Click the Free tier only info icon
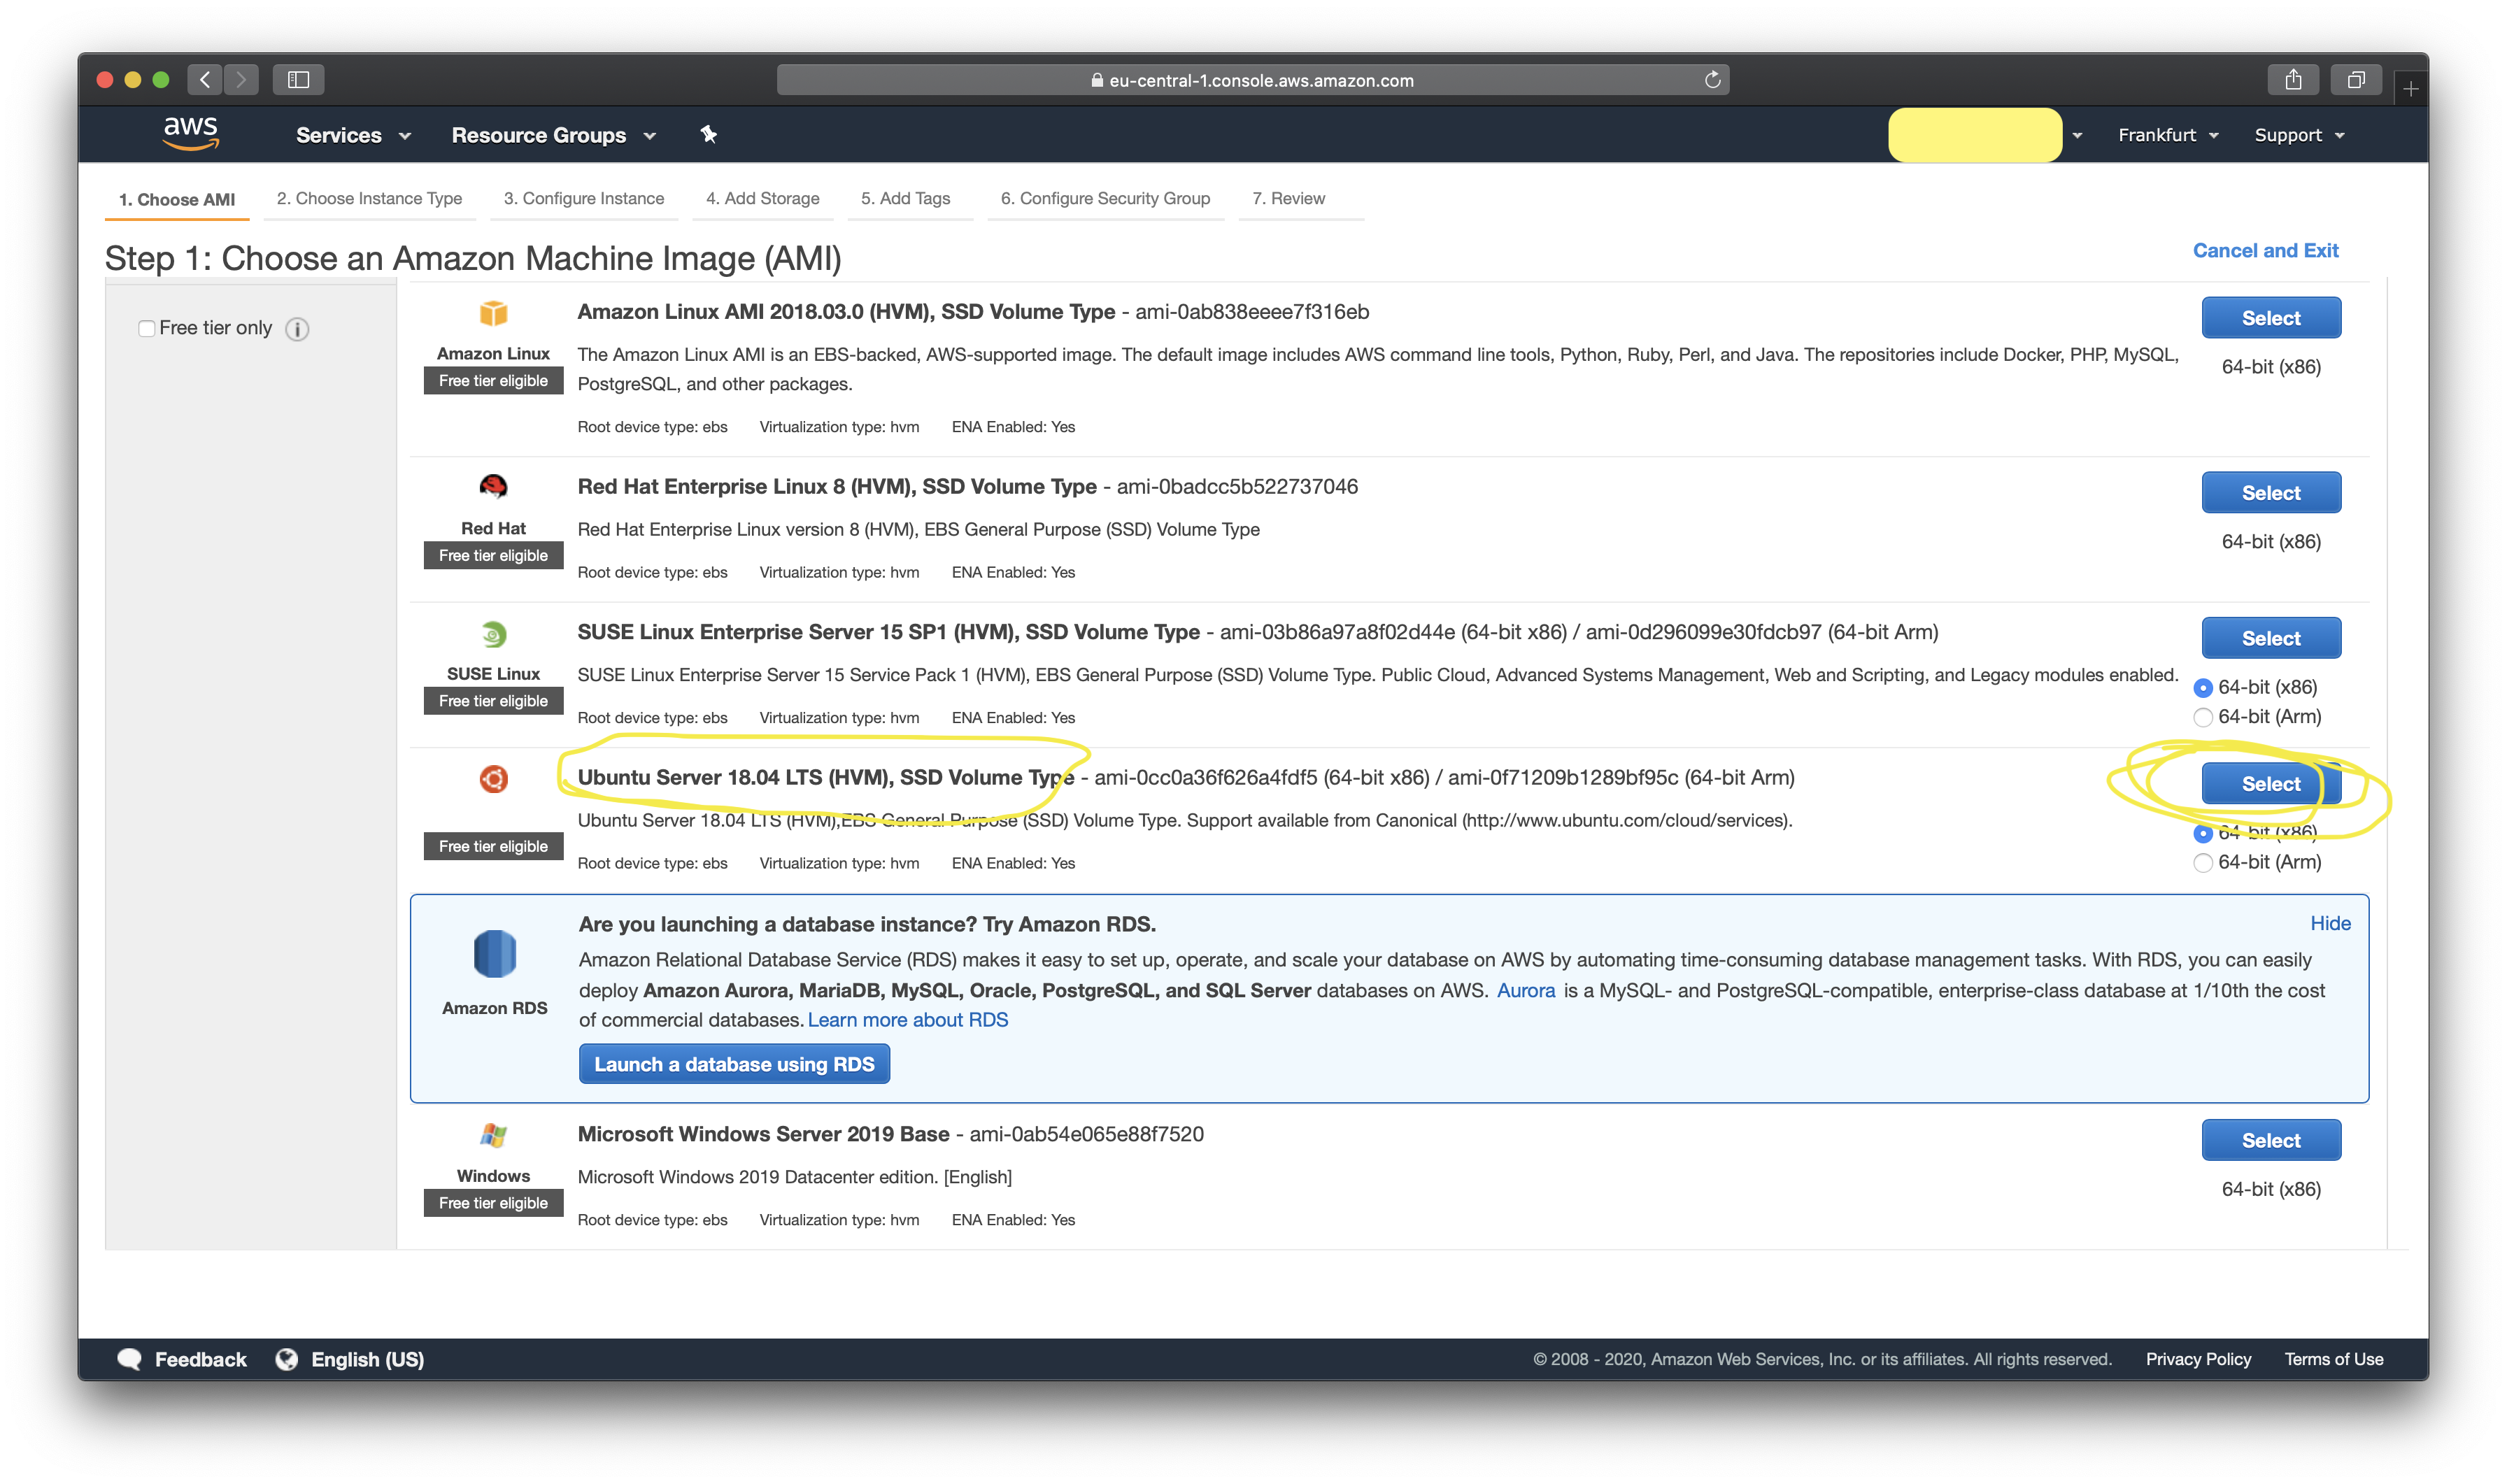Viewport: 2507px width, 1484px height. (x=297, y=329)
